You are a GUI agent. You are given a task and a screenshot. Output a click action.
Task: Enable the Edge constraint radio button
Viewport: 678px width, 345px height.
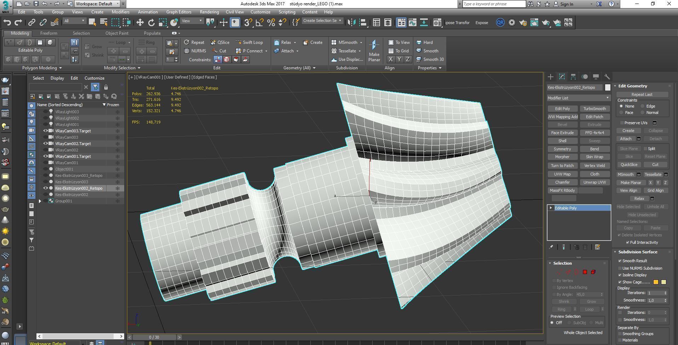643,106
